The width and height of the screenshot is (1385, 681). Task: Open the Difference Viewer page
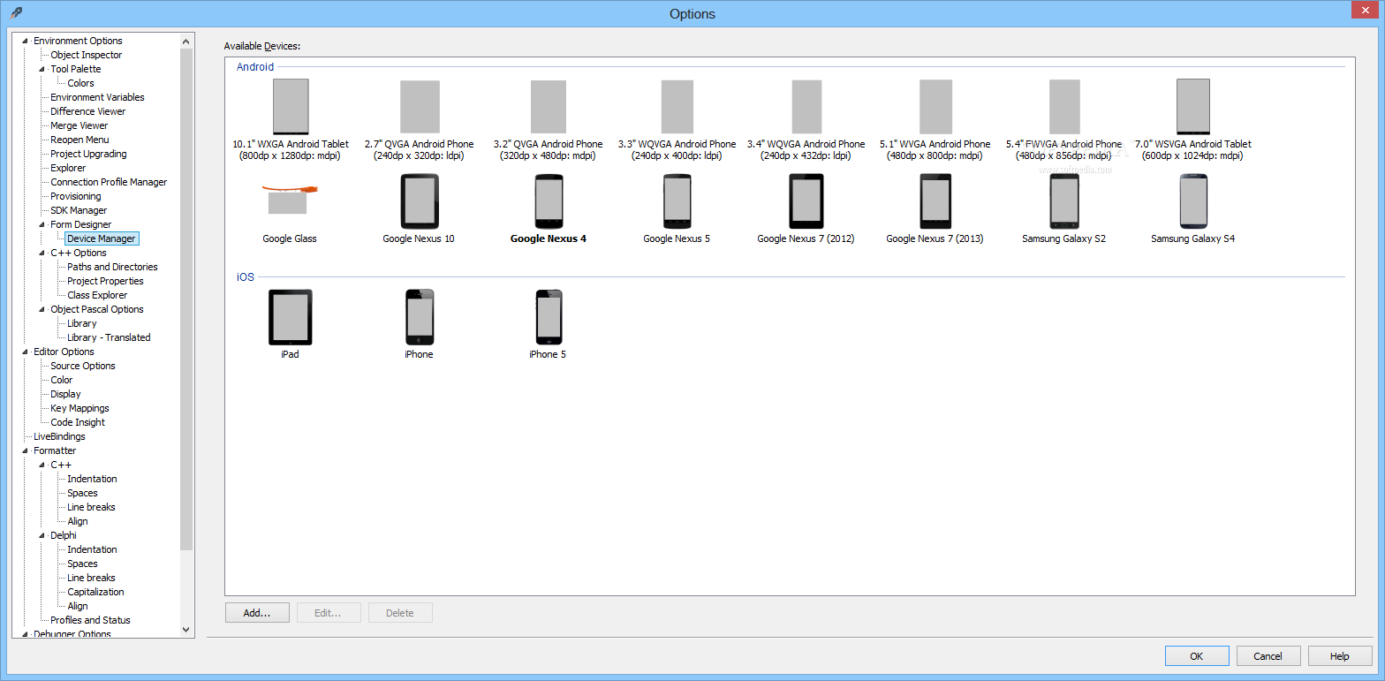[87, 111]
